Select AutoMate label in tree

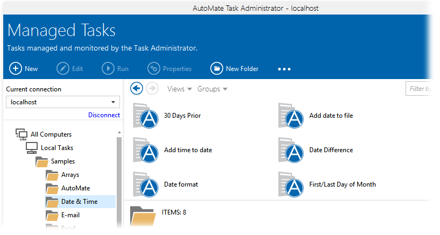[76, 188]
